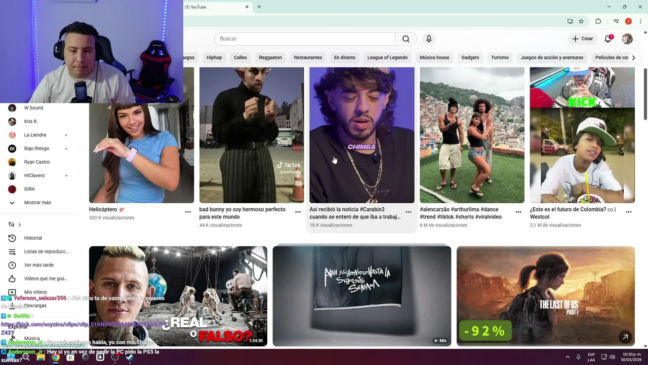Expand the Tú section chevron
This screenshot has height=365, width=648.
[20, 225]
